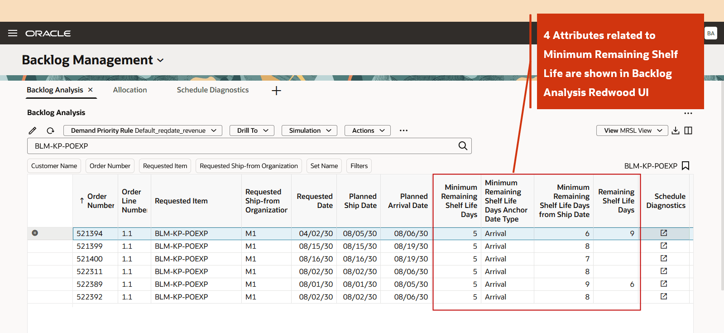Screen dimensions: 724x333
Task: Expand the Backlog Management page menu
Action: (160, 60)
